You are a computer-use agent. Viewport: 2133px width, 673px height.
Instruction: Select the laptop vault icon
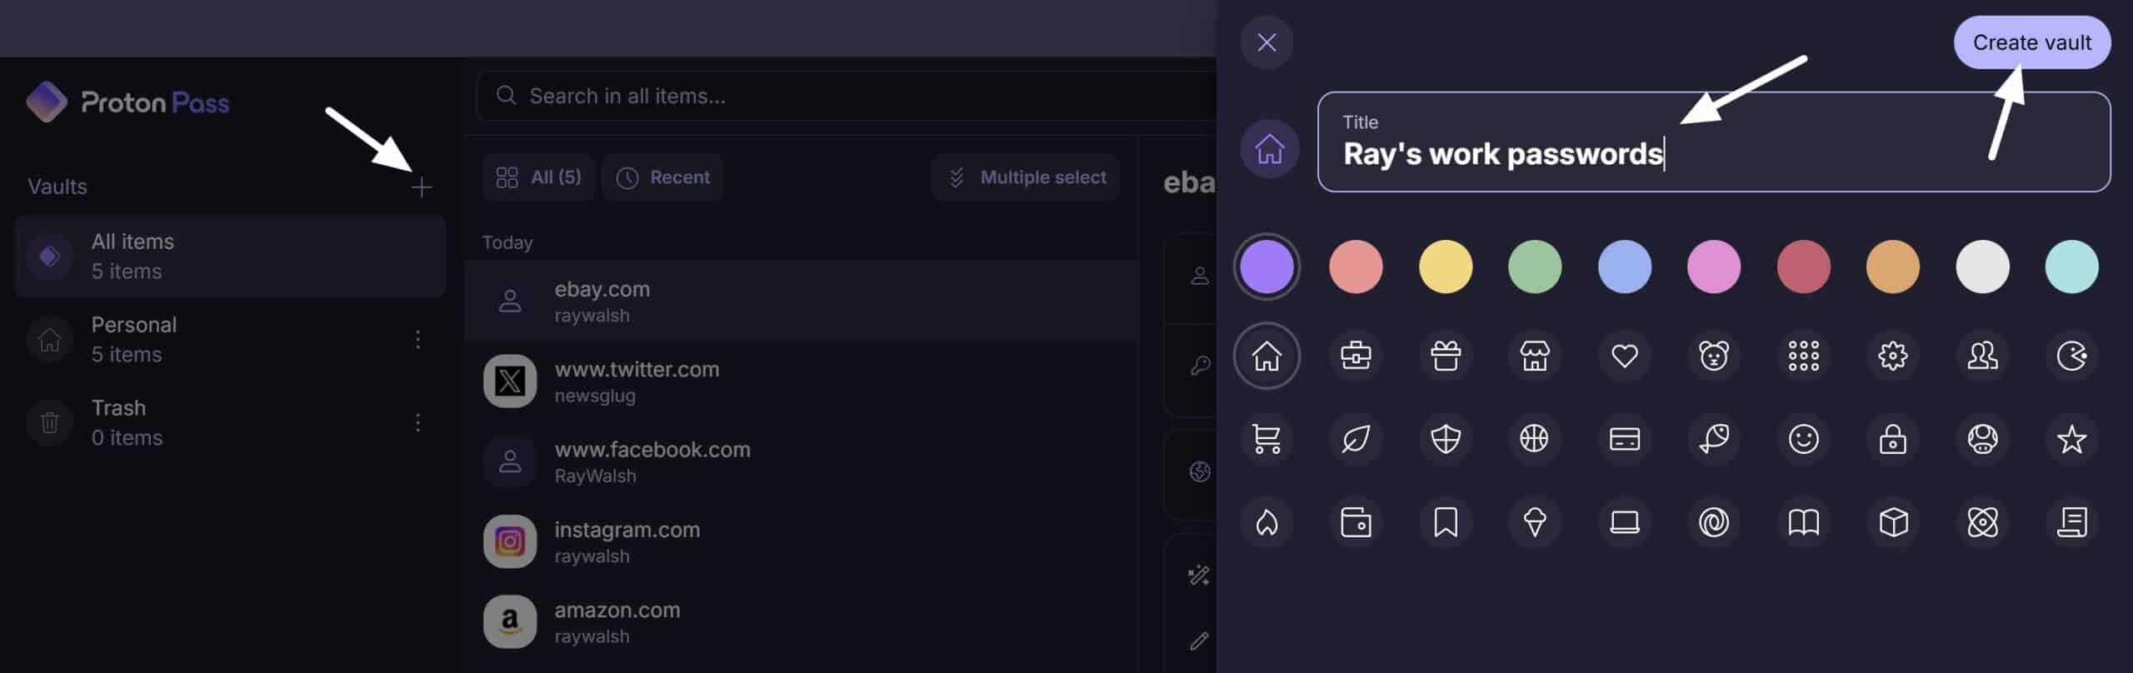tap(1625, 522)
